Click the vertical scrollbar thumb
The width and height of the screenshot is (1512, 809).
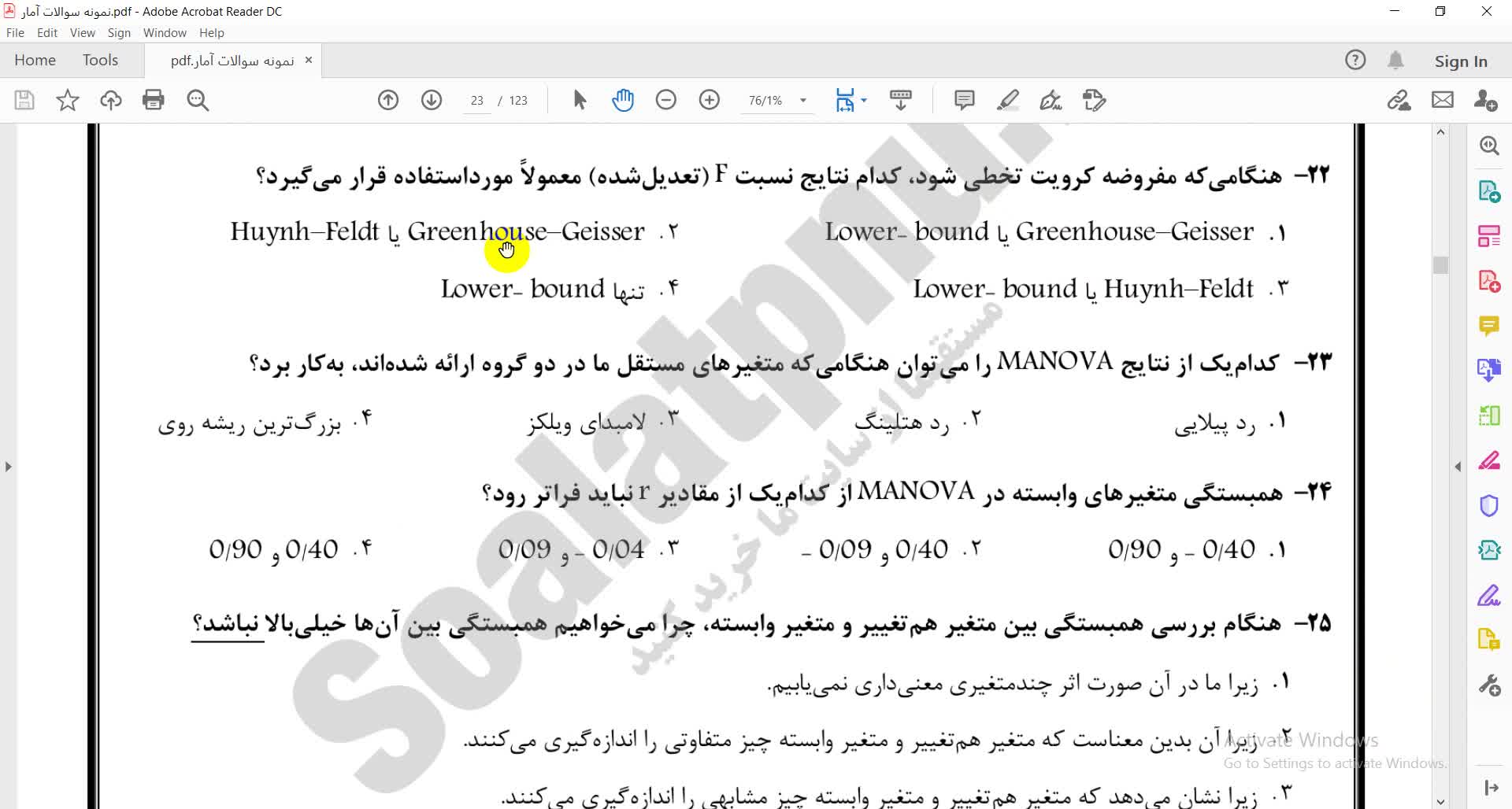(1440, 265)
